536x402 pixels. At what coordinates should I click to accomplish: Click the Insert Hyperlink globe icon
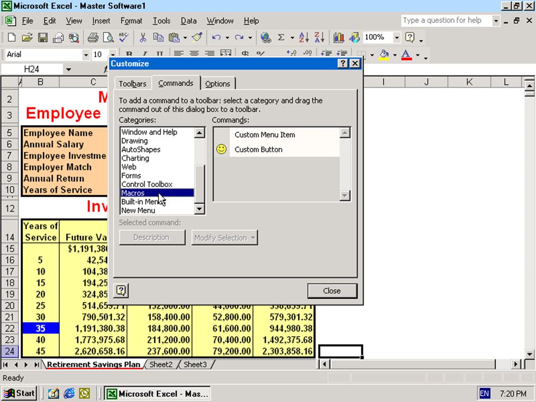point(266,37)
